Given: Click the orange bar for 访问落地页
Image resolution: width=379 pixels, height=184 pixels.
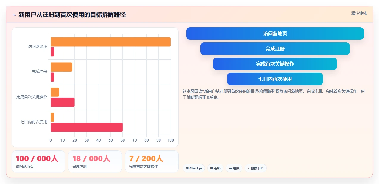Looking at the screenshot, I should (x=110, y=42).
